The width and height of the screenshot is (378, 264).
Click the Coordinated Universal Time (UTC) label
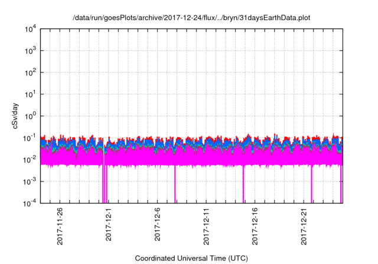coord(191,258)
